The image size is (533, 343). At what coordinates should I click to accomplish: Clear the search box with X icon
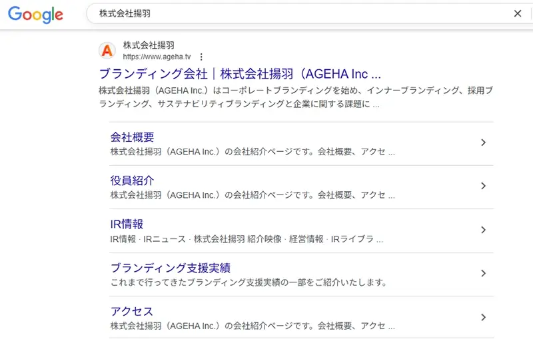point(518,13)
